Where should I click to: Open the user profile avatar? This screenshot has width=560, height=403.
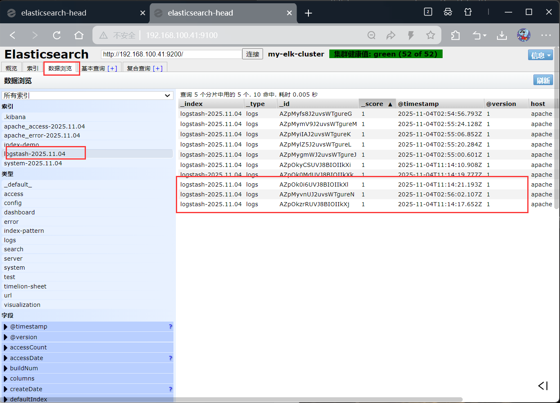click(x=524, y=35)
